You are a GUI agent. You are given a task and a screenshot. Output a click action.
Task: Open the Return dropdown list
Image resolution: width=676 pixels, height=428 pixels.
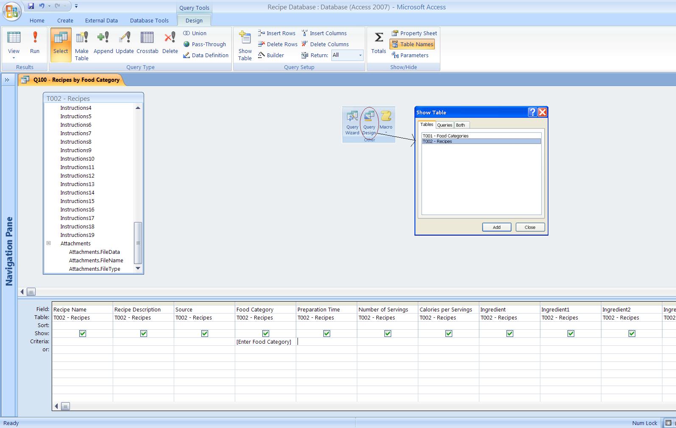pyautogui.click(x=360, y=55)
